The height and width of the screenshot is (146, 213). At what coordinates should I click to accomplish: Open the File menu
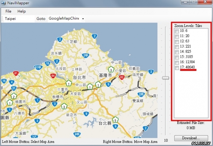pos(8,11)
